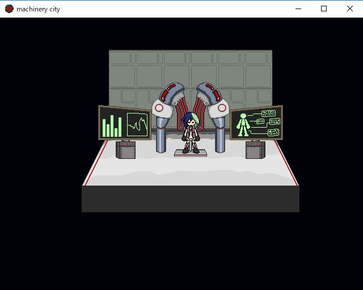Click the machinery city app icon in title bar
This screenshot has width=363, height=290.
[9, 9]
